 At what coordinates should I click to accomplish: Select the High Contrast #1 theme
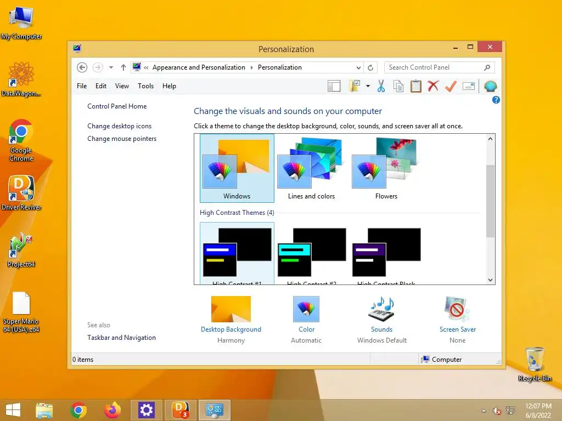(237, 253)
